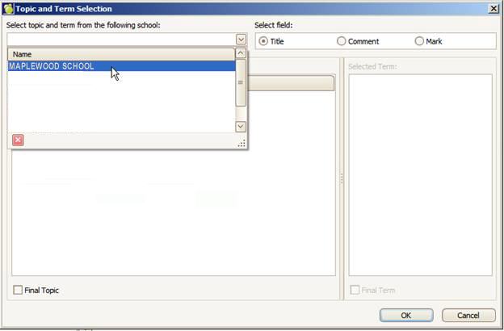Click the red X button in the school popup
The height and width of the screenshot is (331, 504).
pos(18,140)
